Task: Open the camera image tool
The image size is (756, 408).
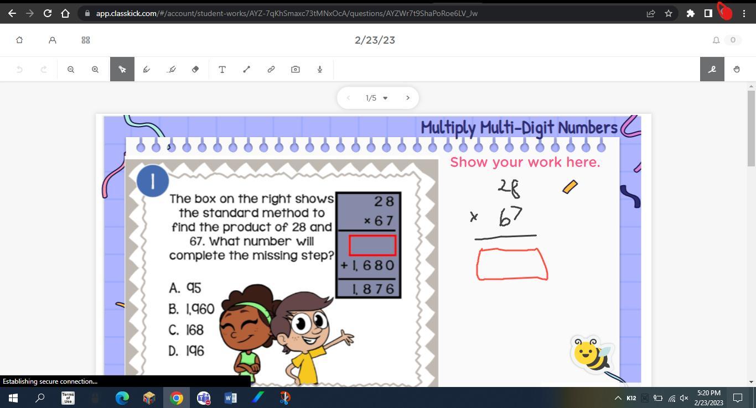Action: tap(295, 69)
